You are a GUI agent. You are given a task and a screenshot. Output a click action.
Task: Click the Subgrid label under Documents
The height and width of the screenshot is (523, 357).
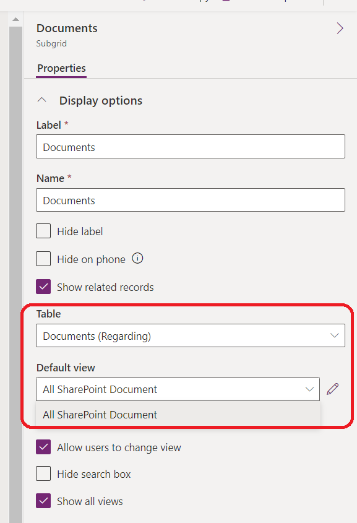point(51,43)
